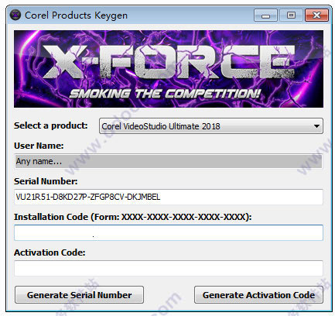Viewport: 335px width, 316px height.
Task: Click the "Smoking the competition!" slogan text
Action: coord(165,94)
